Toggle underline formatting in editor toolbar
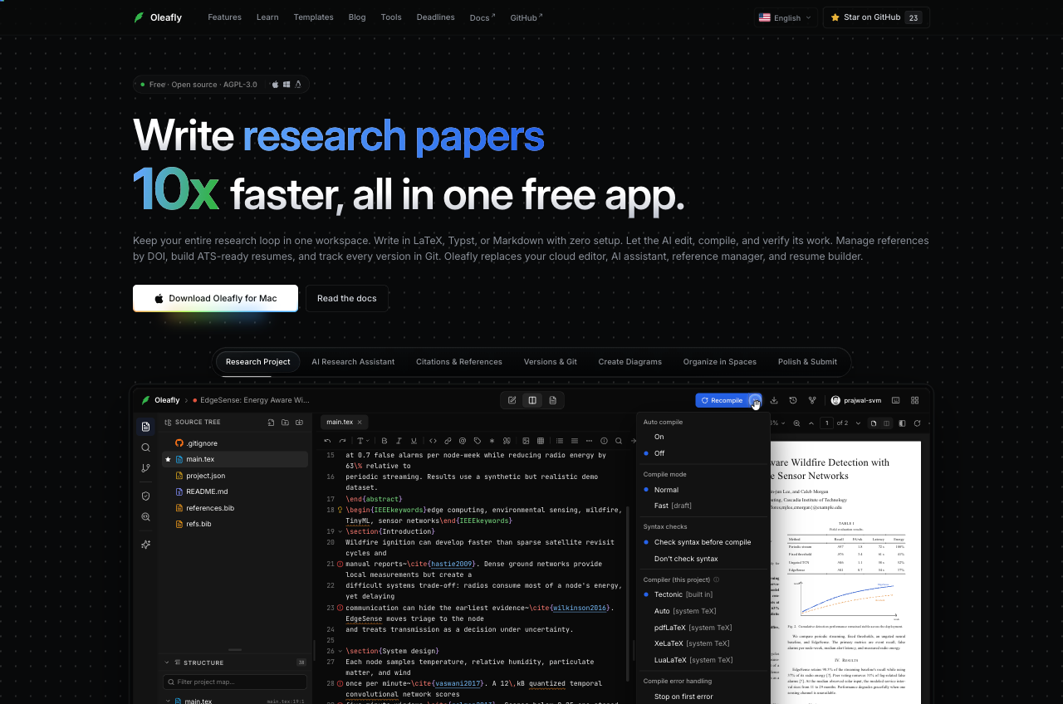The image size is (1063, 704). point(414,441)
